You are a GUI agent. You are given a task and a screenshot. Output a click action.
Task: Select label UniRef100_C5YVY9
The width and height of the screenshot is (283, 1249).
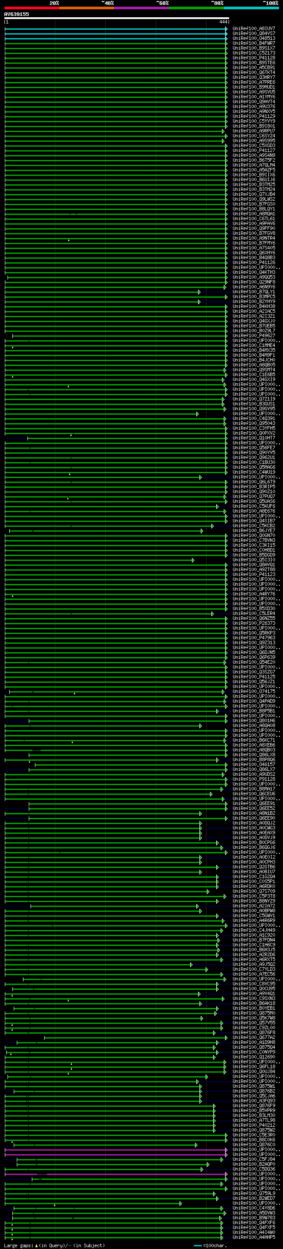coord(254,121)
